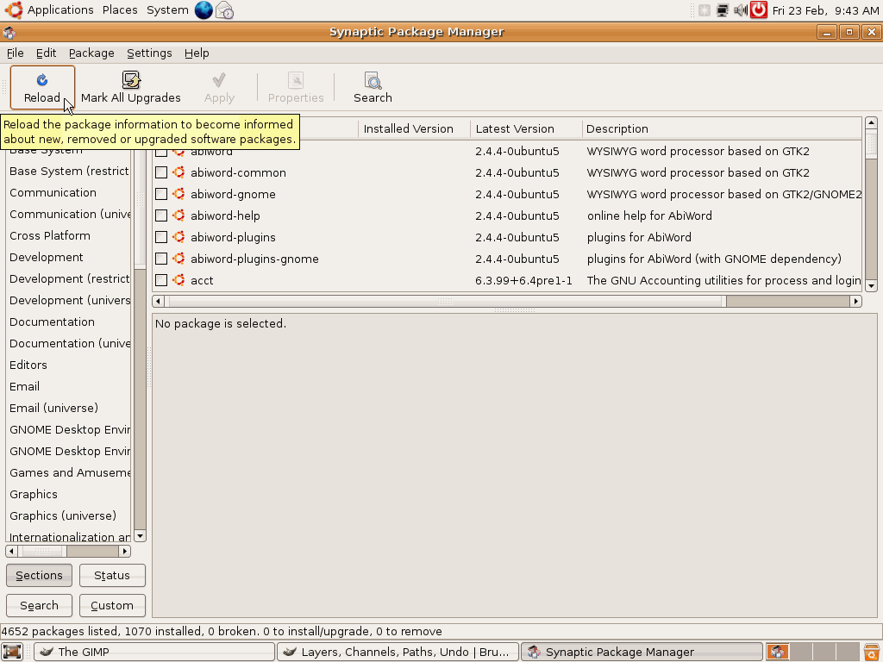Open the Settings menu
Screen dimensions: 883x662
coord(149,53)
